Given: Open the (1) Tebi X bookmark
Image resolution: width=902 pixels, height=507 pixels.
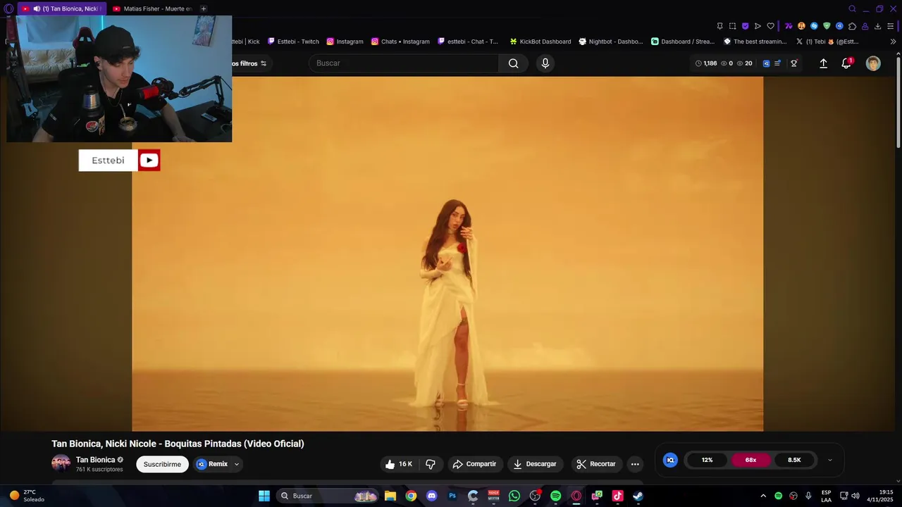Looking at the screenshot, I should tap(827, 42).
